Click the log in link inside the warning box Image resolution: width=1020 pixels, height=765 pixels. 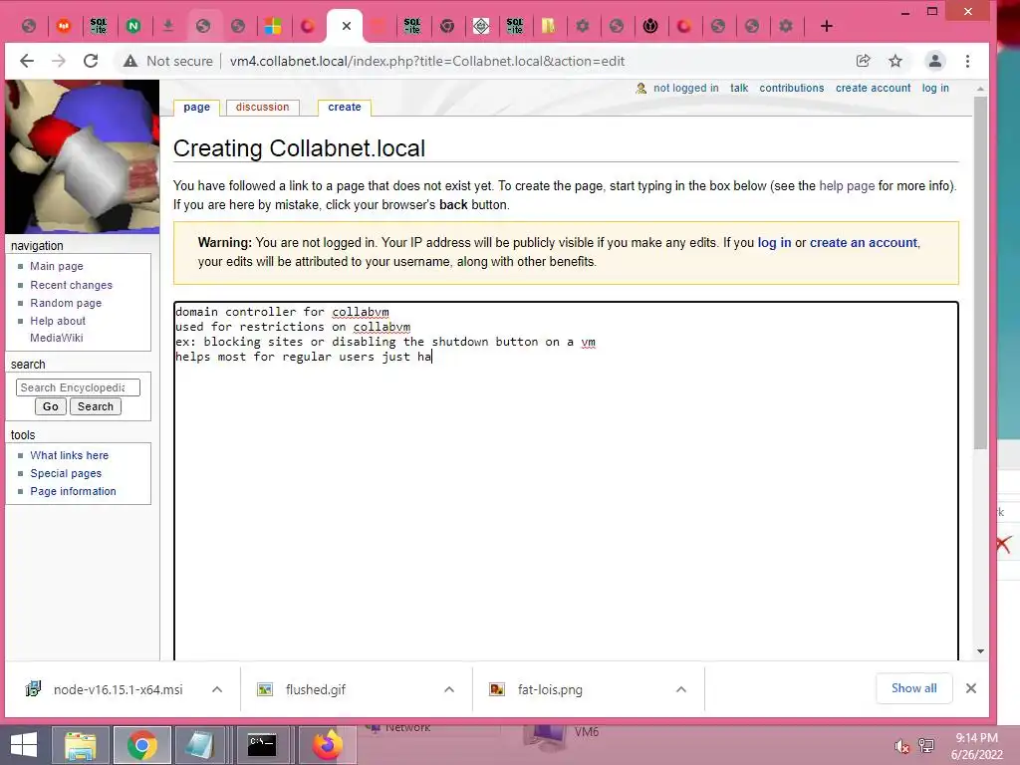(774, 243)
